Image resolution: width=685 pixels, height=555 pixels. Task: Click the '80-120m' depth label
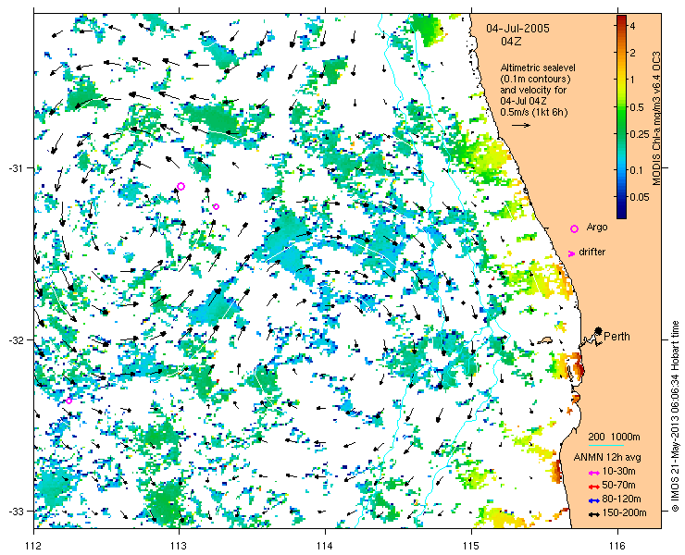621,499
